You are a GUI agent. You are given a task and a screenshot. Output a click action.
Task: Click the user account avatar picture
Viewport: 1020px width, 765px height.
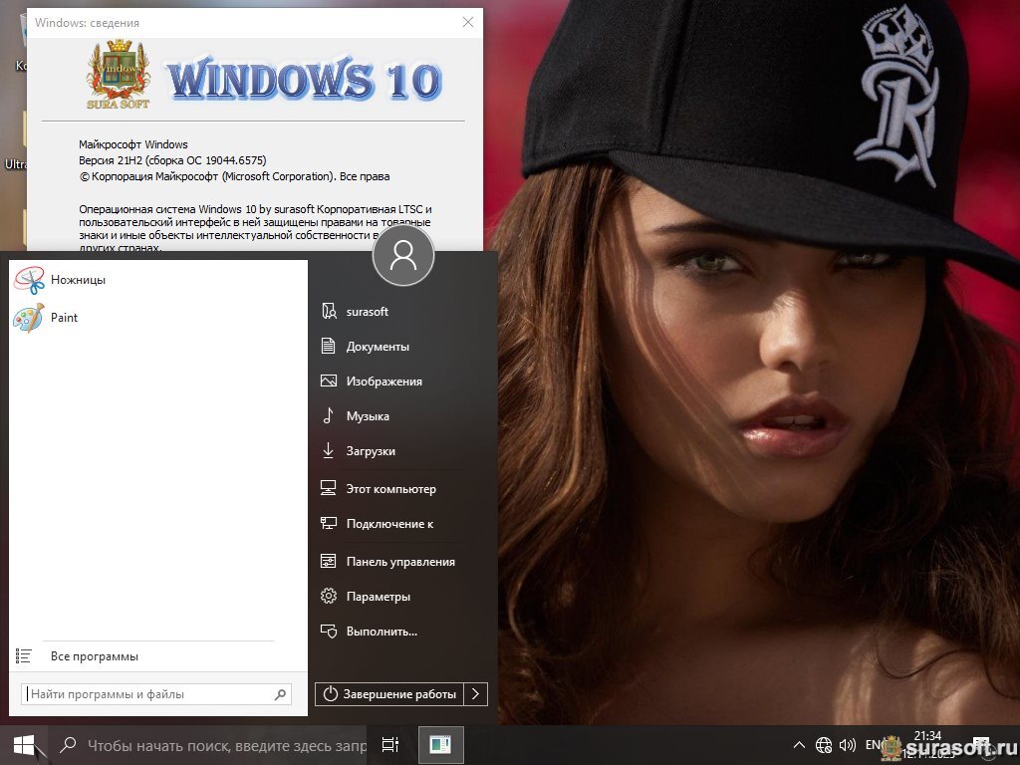pos(403,255)
